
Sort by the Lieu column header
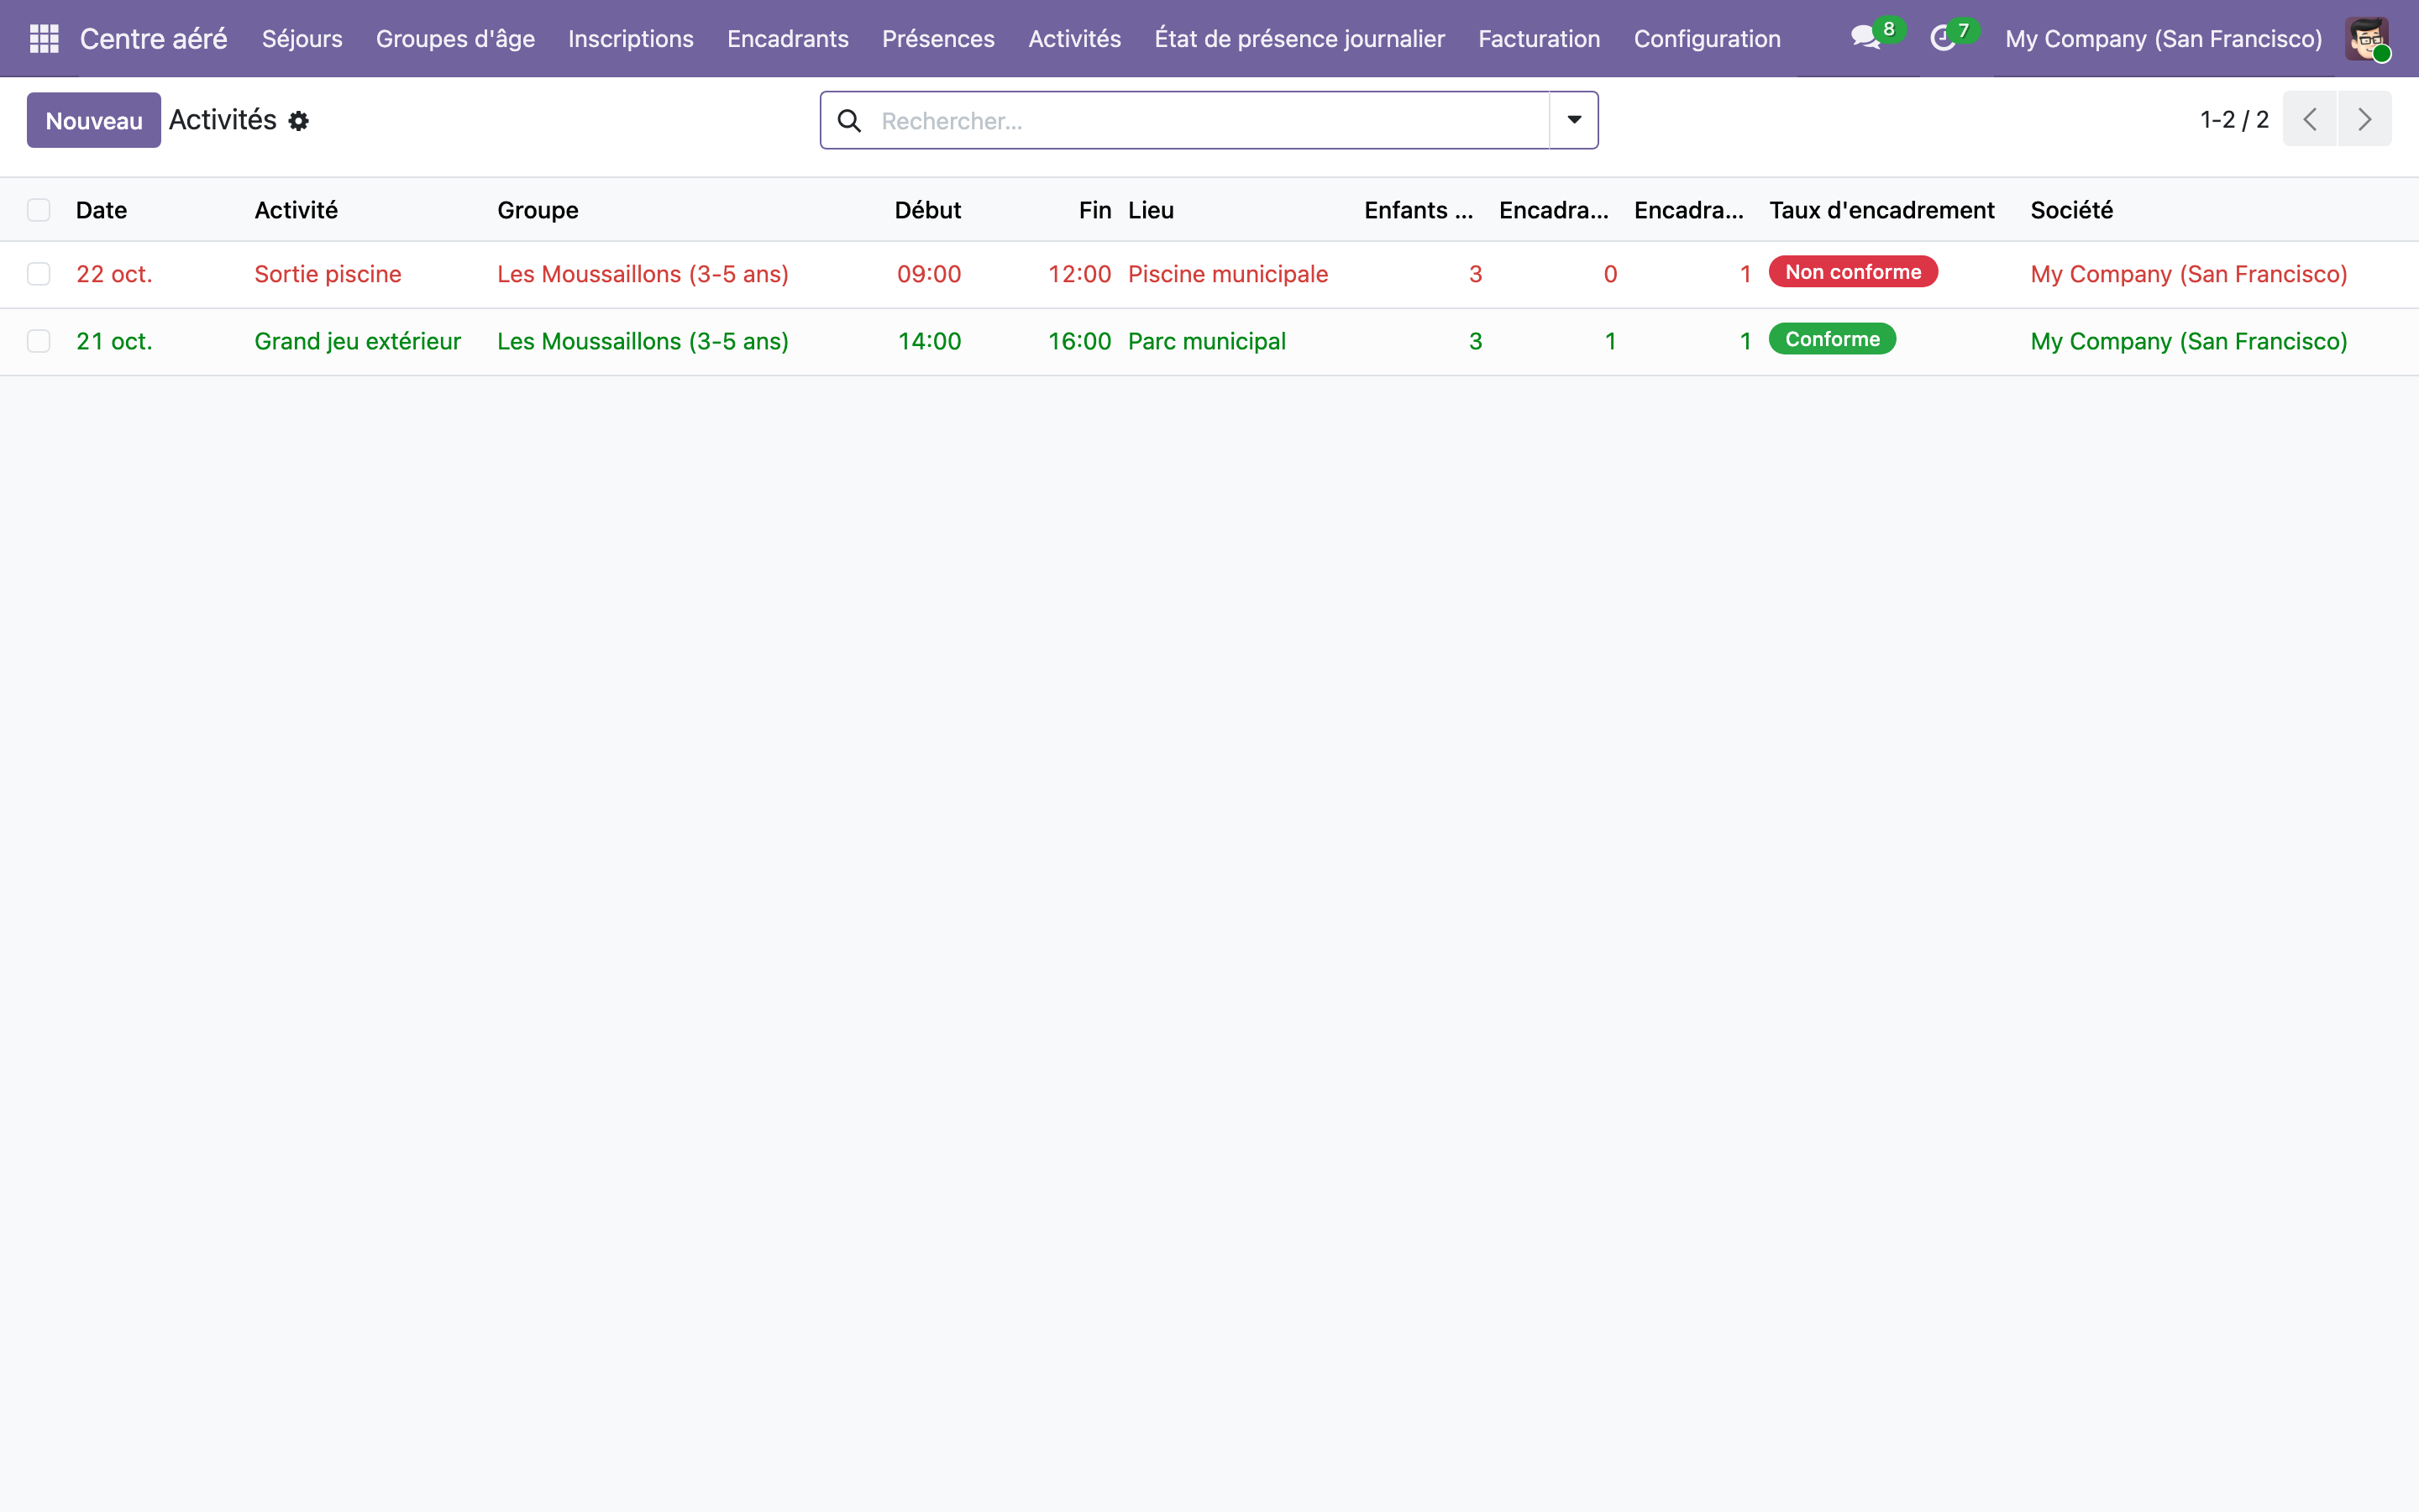tap(1151, 210)
